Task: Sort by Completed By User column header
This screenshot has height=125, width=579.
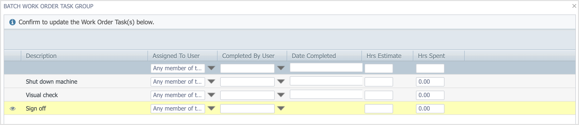Action: point(252,56)
